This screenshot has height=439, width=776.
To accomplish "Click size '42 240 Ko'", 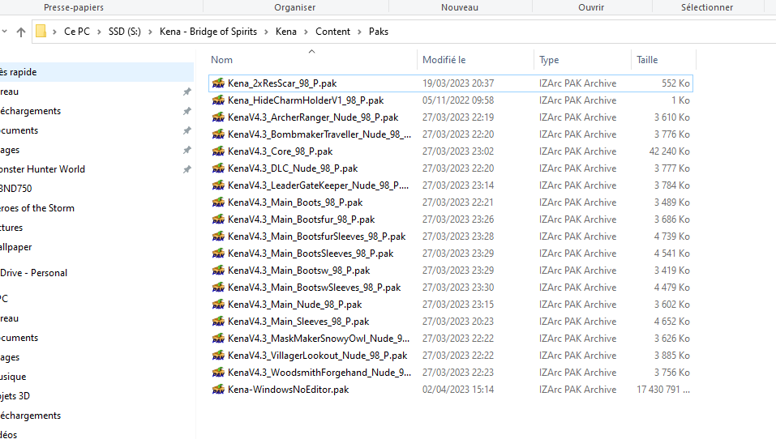I will pyautogui.click(x=670, y=151).
